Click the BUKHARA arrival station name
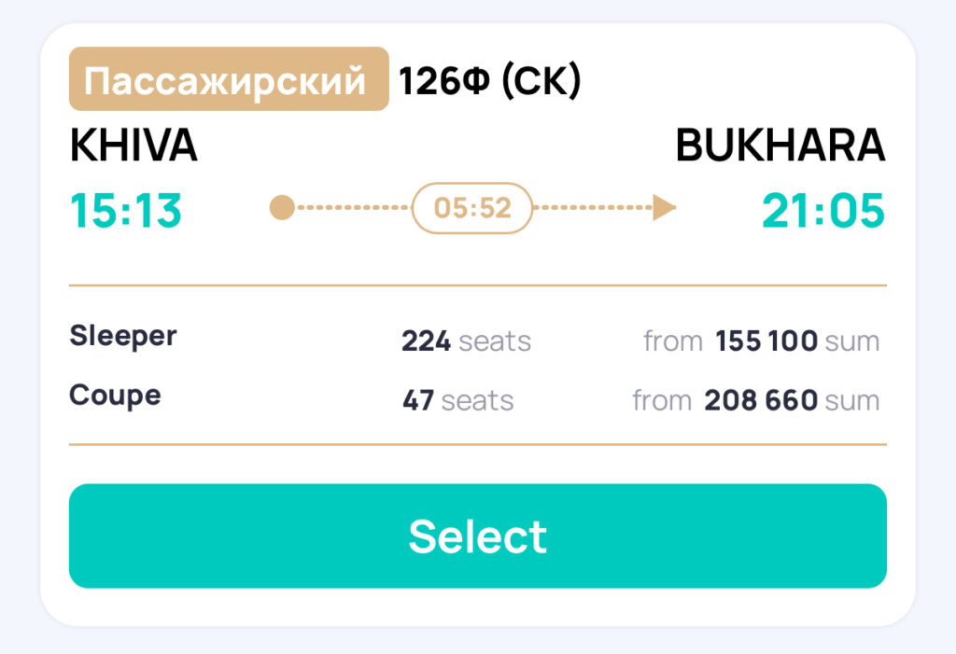 click(x=780, y=146)
